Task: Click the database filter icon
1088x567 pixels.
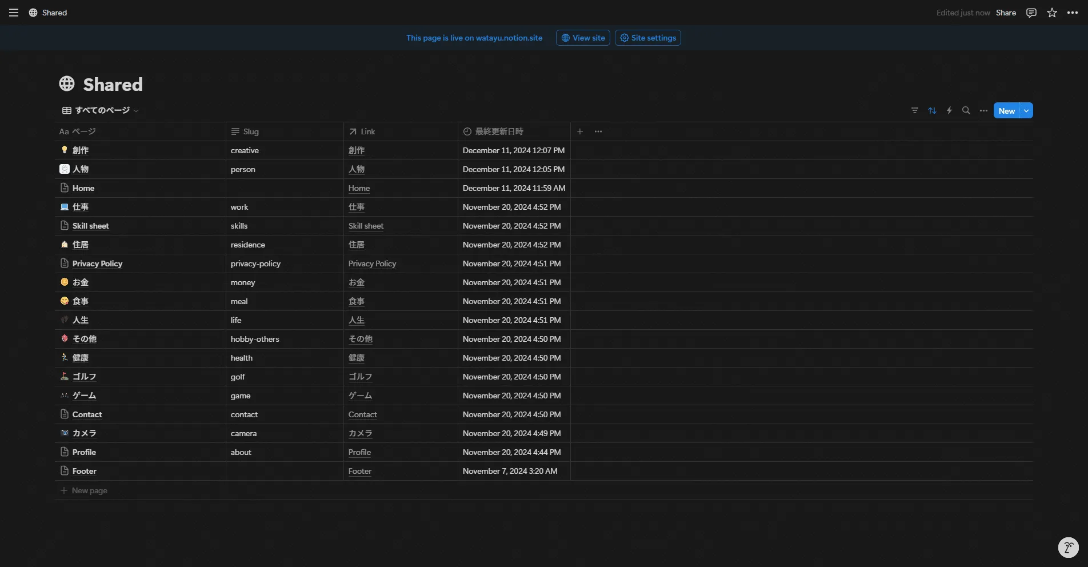Action: 915,110
